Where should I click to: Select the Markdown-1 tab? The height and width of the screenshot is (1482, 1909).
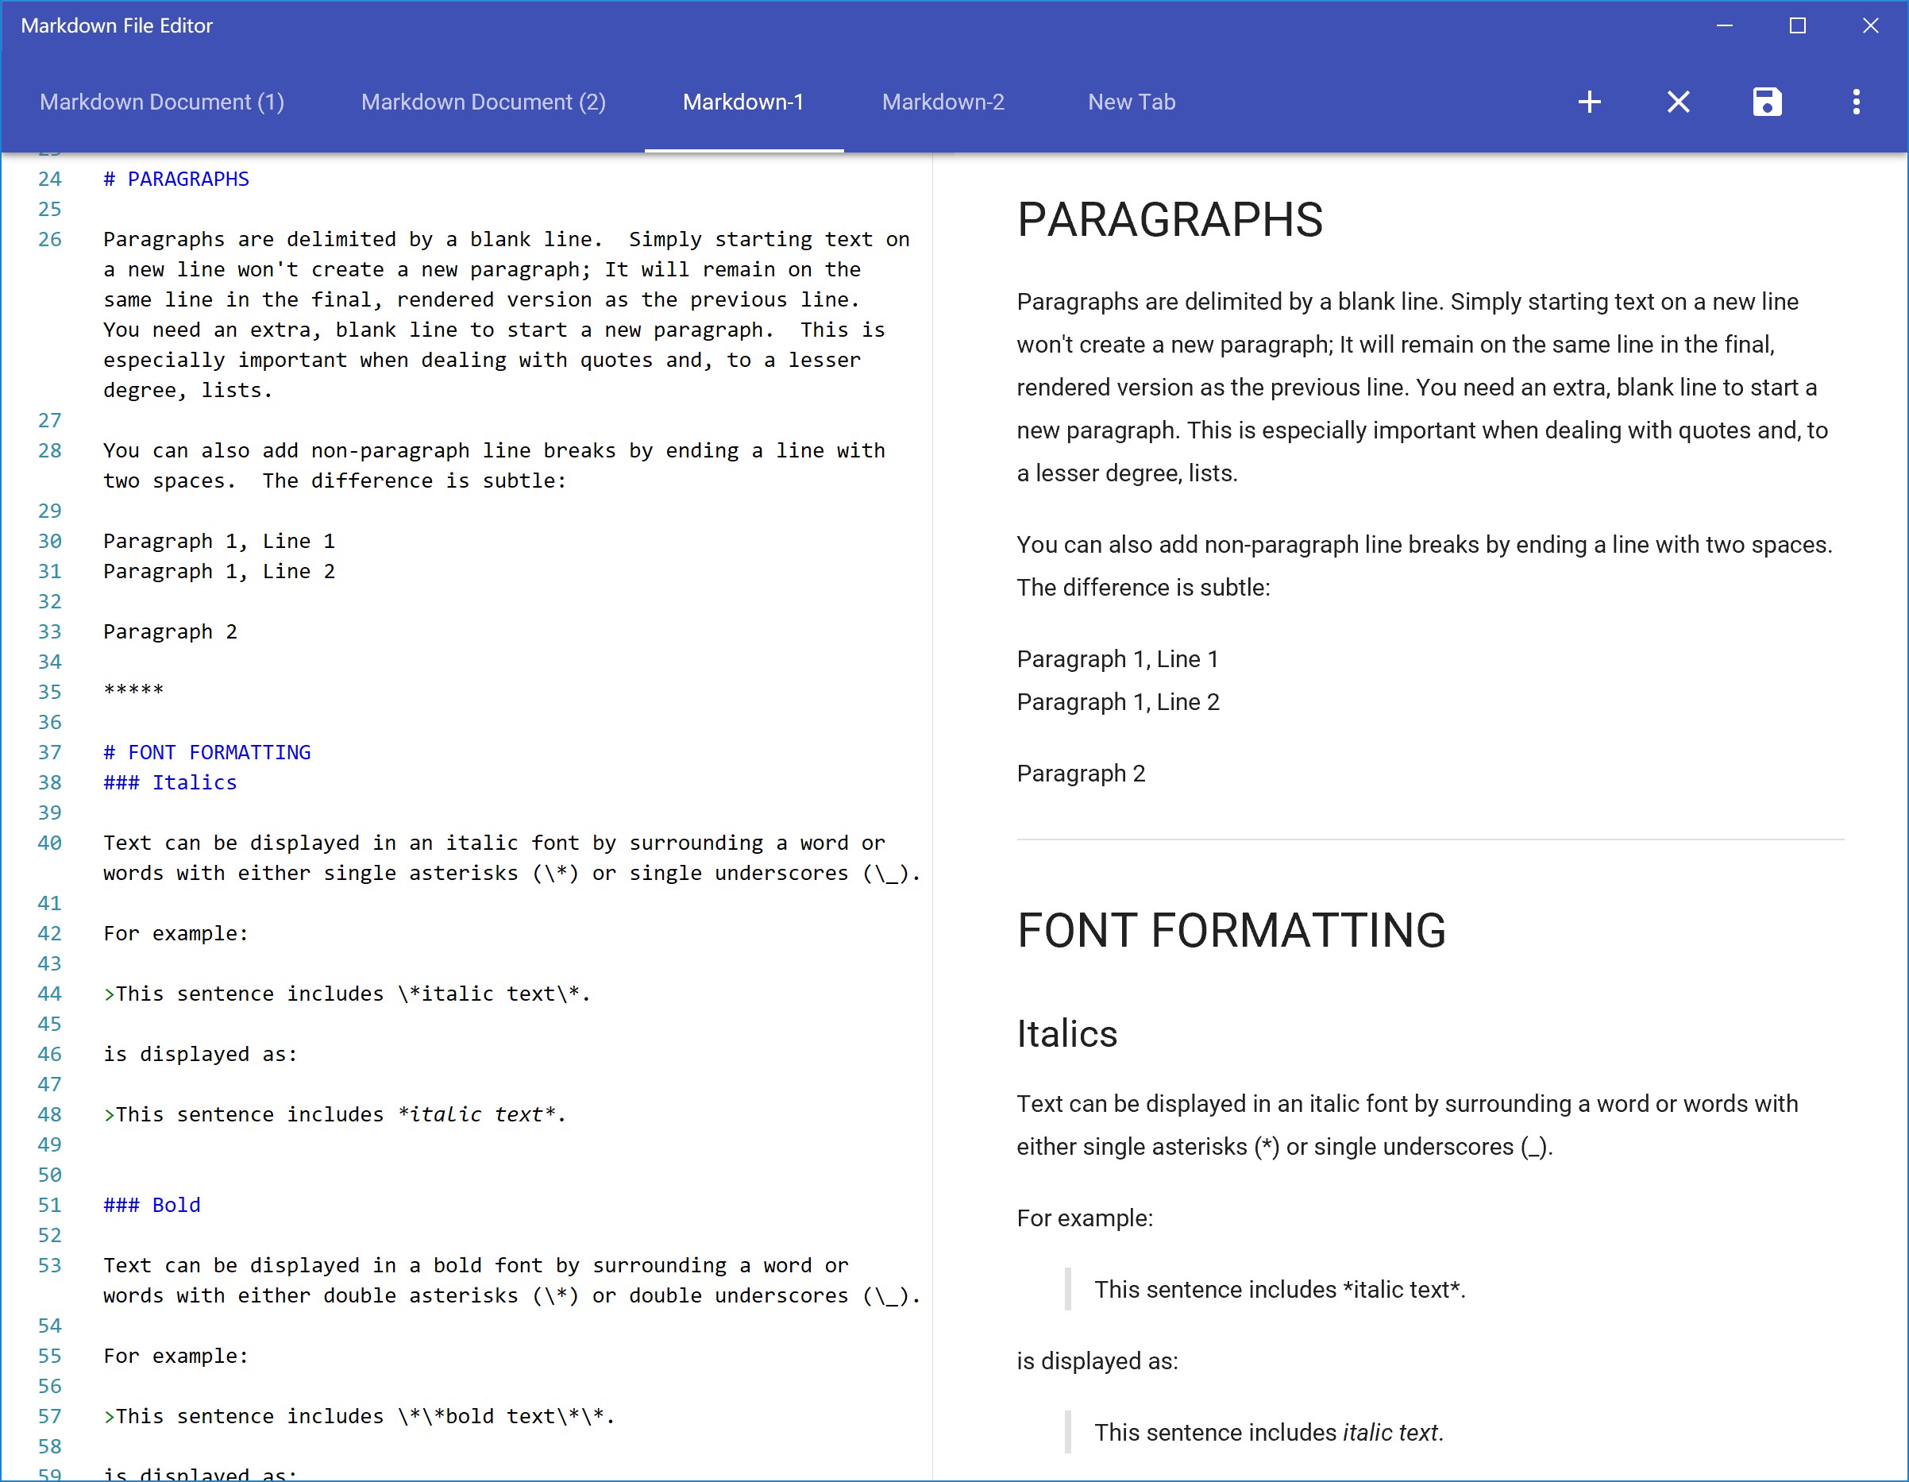tap(743, 102)
